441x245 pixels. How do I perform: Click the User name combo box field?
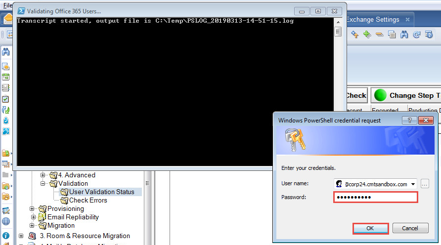point(375,184)
